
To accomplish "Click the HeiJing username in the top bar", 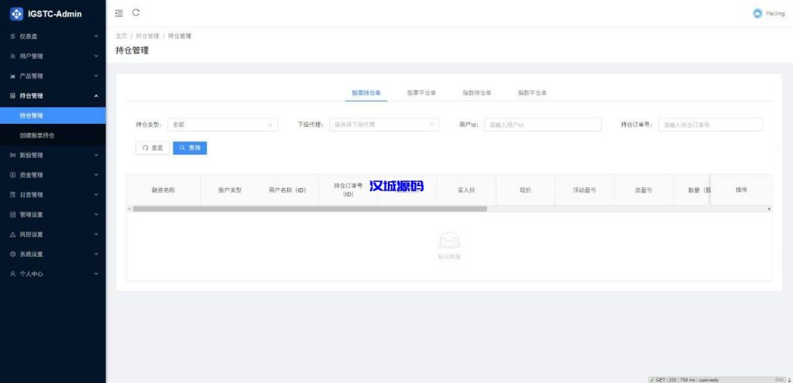I will tap(774, 14).
